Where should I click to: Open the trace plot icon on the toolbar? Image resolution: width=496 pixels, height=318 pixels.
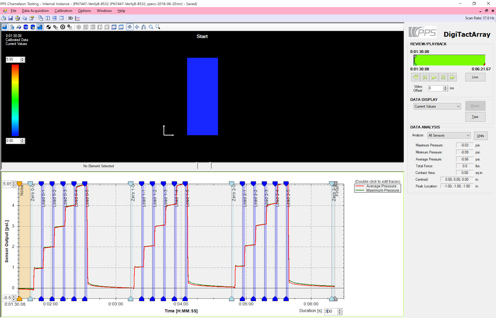(x=77, y=18)
